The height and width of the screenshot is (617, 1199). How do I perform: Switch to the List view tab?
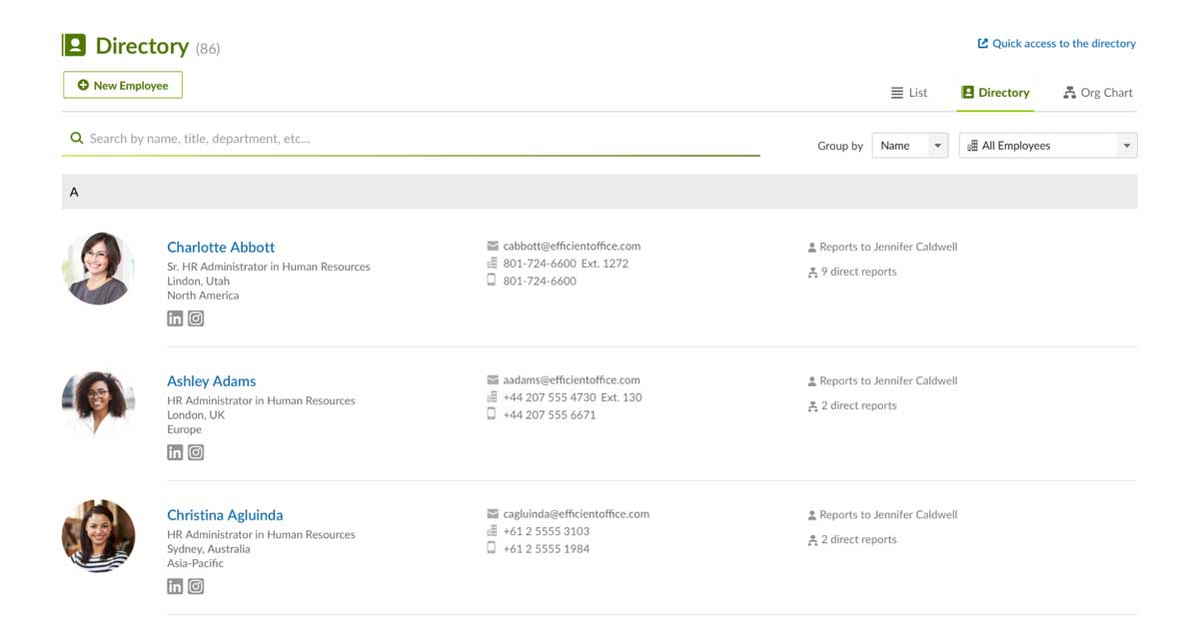coord(909,92)
